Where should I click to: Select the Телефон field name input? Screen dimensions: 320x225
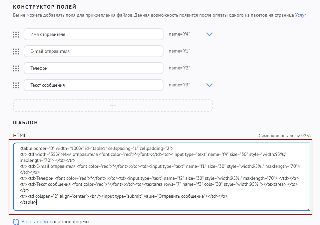[94, 68]
